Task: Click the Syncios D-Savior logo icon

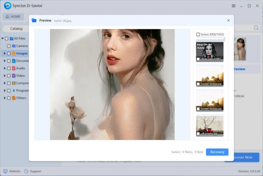Action: (x=8, y=6)
